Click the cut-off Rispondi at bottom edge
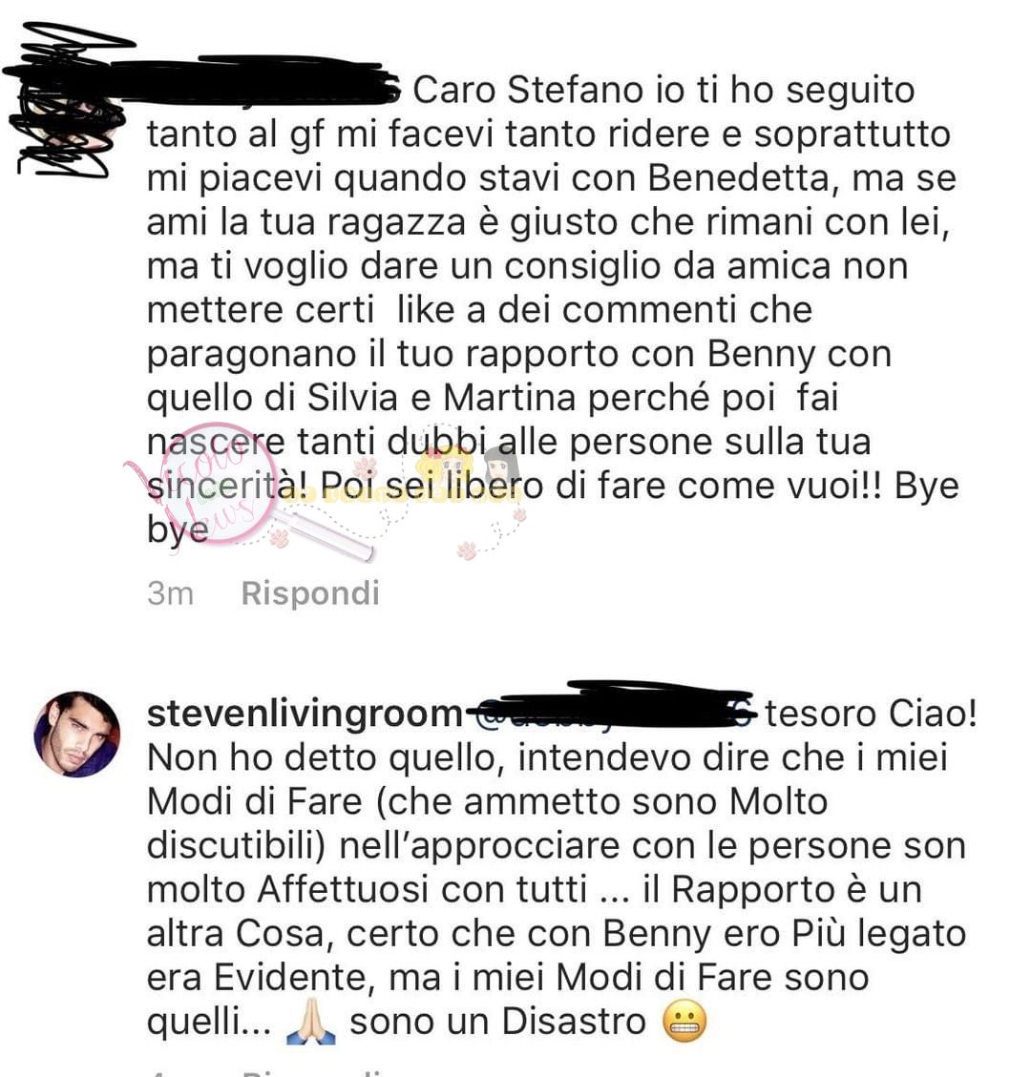This screenshot has width=1031, height=1077. point(310,1071)
